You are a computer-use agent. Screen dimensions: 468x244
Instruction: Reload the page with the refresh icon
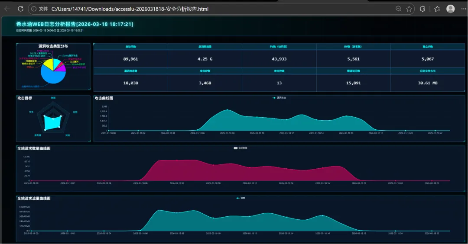tap(21, 9)
